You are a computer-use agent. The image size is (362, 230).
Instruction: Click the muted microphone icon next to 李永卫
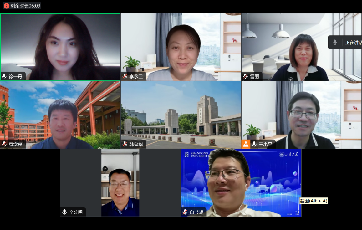pos(125,76)
